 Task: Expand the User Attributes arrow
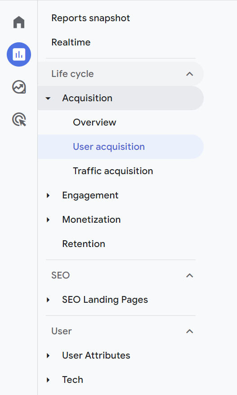pos(48,356)
